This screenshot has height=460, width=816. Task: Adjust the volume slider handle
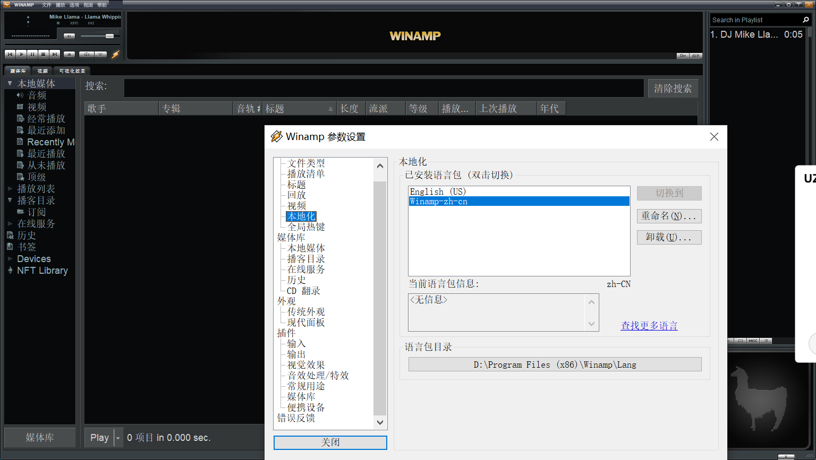coord(109,36)
